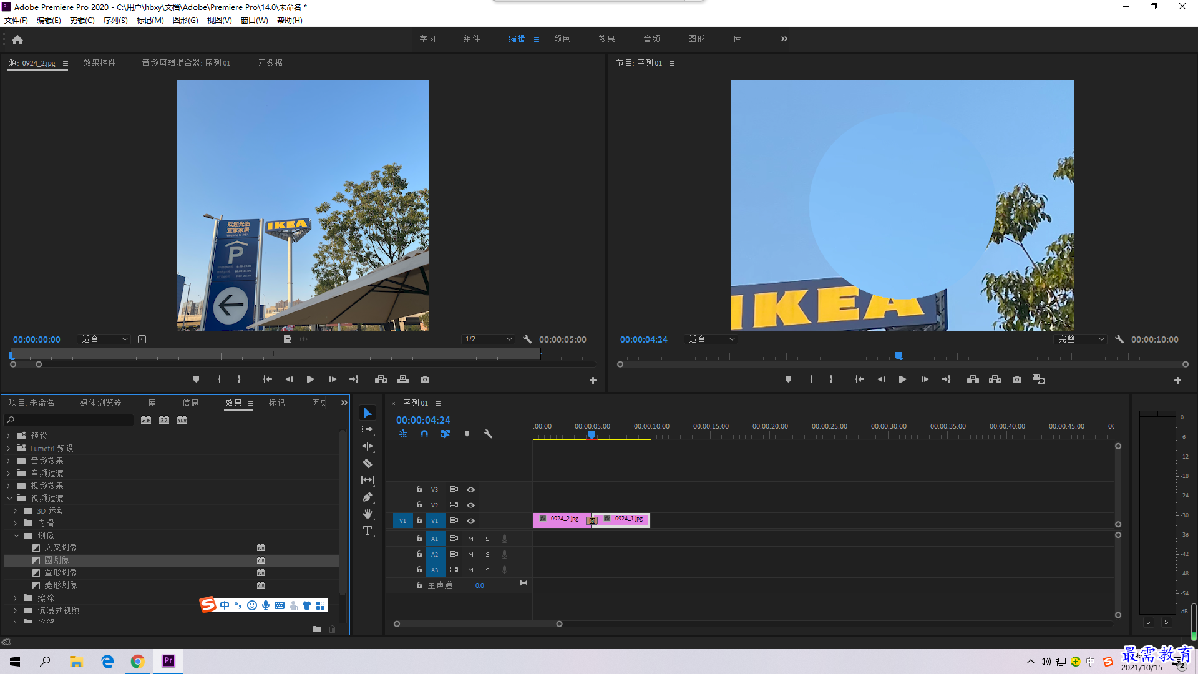Select the 菱形划像 transition
This screenshot has height=674, width=1198.
61,585
